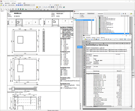Click the 3D Plan button
Image resolution: width=135 pixels, height=111 pixels.
[60, 7]
